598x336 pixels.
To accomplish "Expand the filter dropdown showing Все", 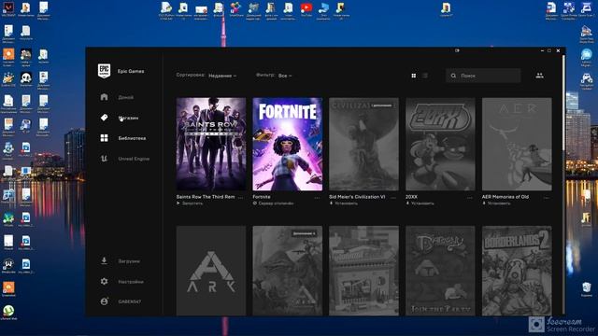I will pyautogui.click(x=285, y=76).
